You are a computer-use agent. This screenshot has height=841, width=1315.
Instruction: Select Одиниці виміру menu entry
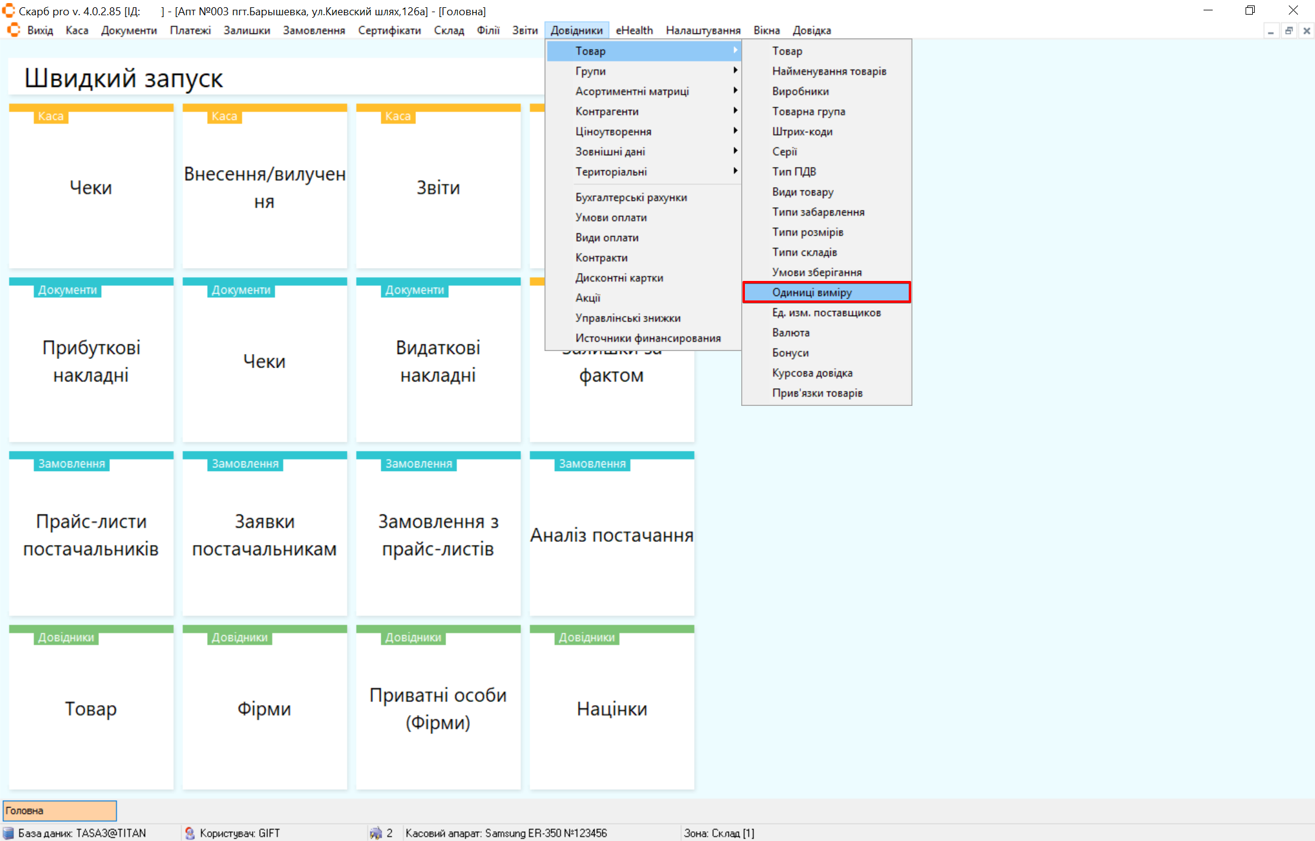(812, 293)
